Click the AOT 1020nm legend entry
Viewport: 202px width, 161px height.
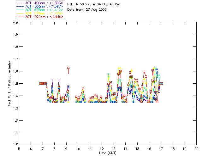[40, 17]
